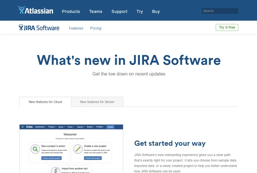The width and height of the screenshot is (257, 173).
Task: Click the blue Create button in JIRA screenshot
Action: [x=110, y=127]
